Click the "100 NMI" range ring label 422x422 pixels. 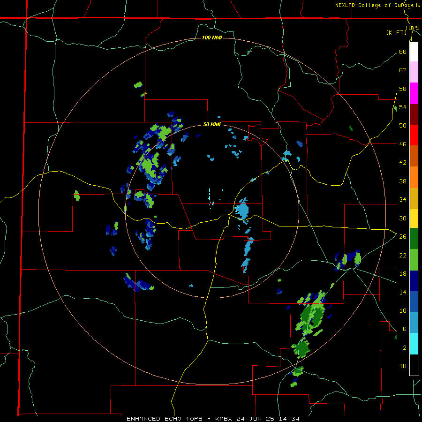[212, 38]
